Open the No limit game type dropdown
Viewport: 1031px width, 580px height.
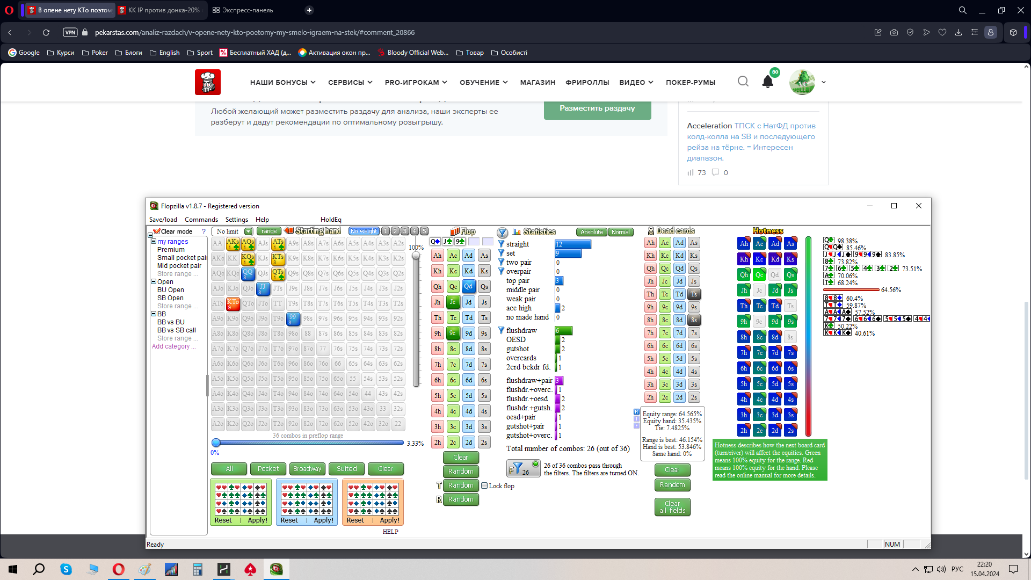pos(248,231)
